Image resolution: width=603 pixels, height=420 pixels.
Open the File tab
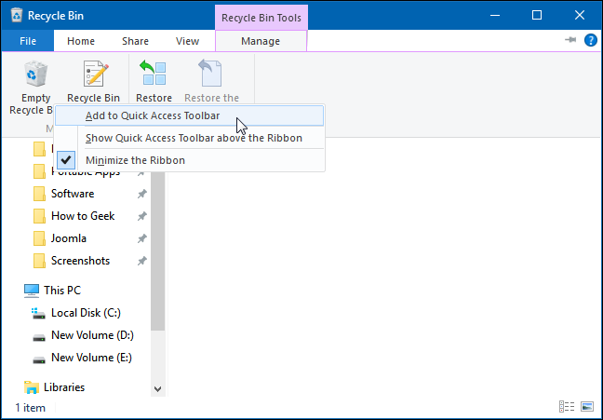coord(28,41)
